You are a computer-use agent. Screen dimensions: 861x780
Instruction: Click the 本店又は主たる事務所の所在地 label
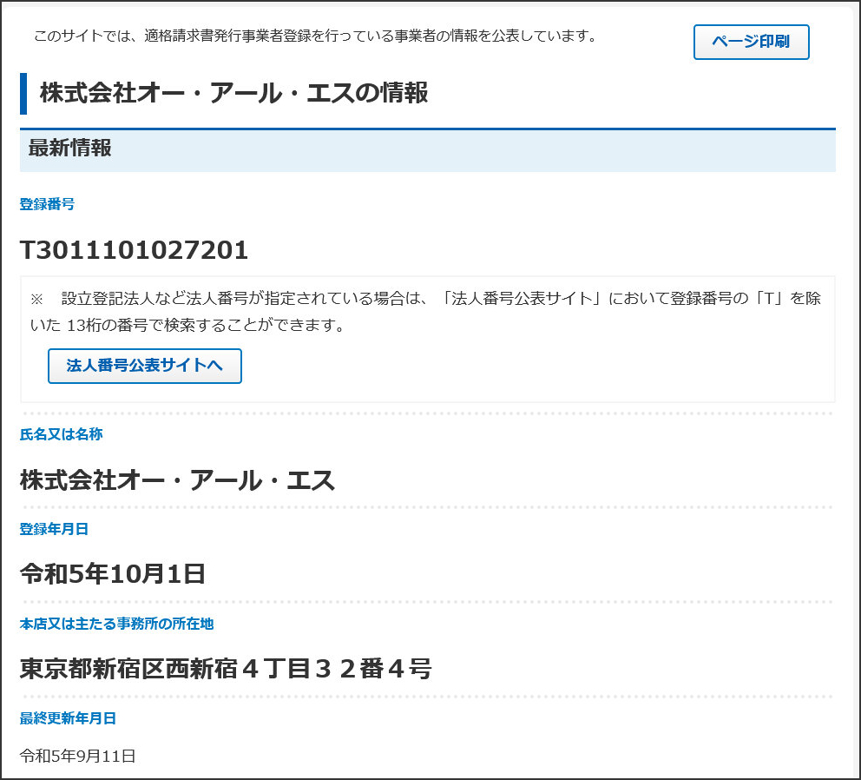[x=116, y=624]
